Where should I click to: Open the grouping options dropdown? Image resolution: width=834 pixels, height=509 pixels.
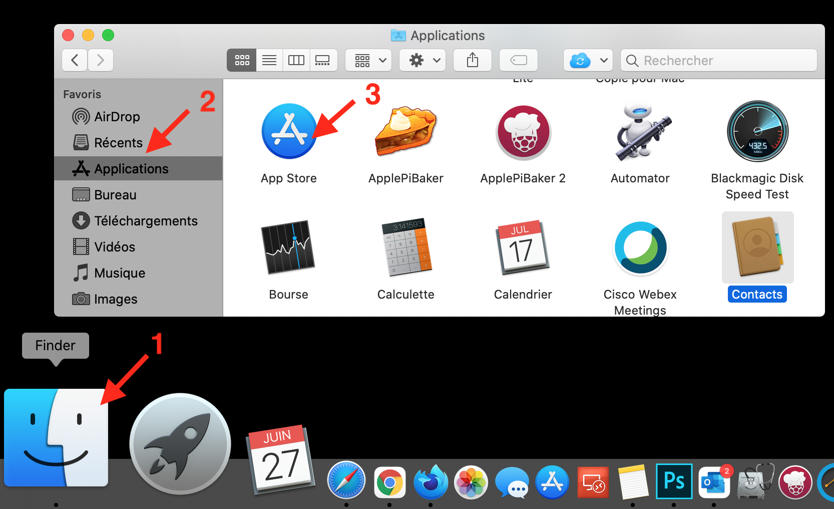click(368, 60)
